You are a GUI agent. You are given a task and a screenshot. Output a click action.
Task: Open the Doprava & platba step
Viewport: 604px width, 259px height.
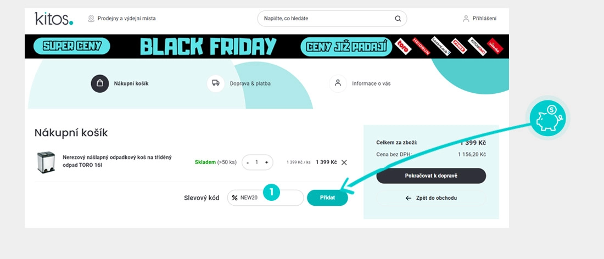coord(250,83)
